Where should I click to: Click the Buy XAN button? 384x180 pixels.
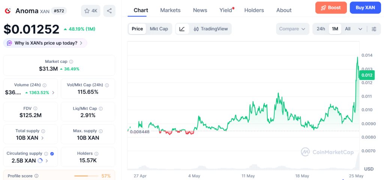click(365, 7)
